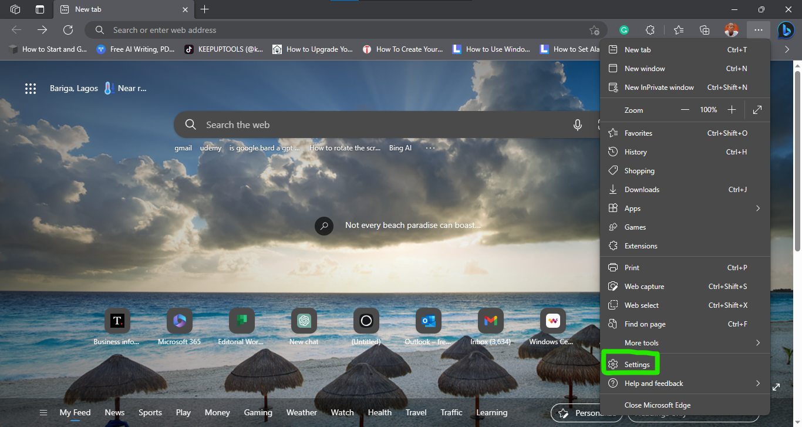Open the Bing sidebar chat icon

(x=786, y=30)
